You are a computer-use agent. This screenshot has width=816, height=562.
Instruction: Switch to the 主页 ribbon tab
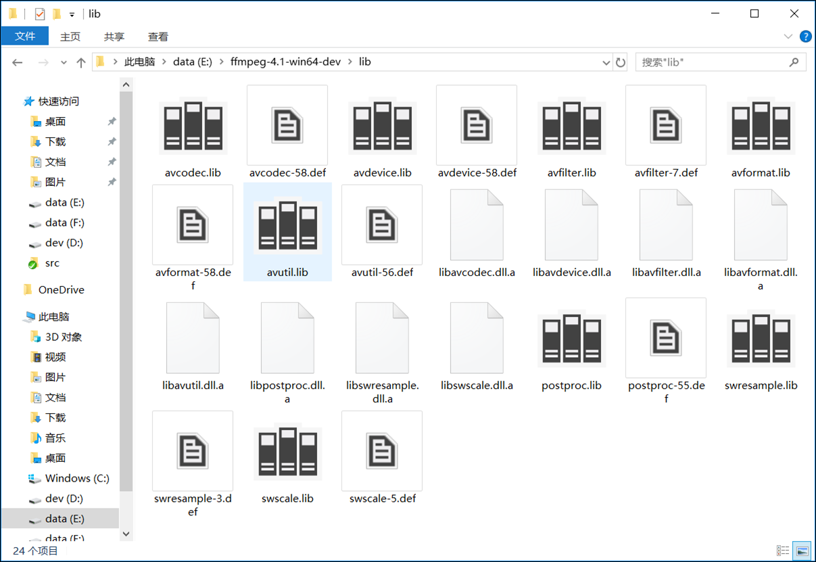coord(70,37)
